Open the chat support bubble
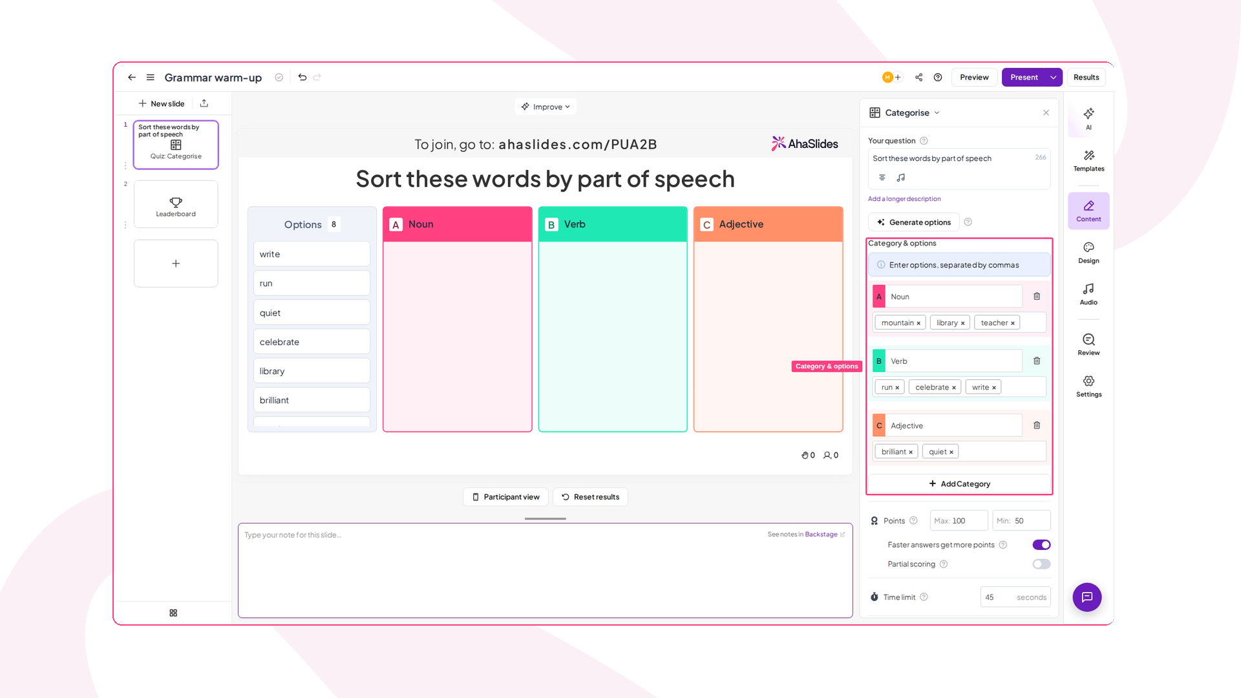 click(1087, 597)
